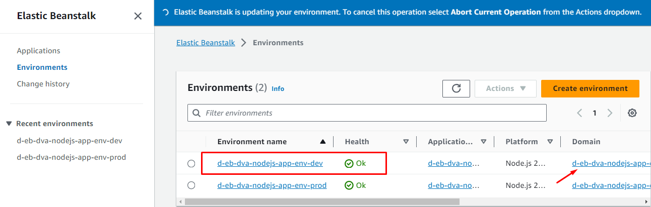Go to next page arrow
The height and width of the screenshot is (207, 651).
(x=610, y=113)
